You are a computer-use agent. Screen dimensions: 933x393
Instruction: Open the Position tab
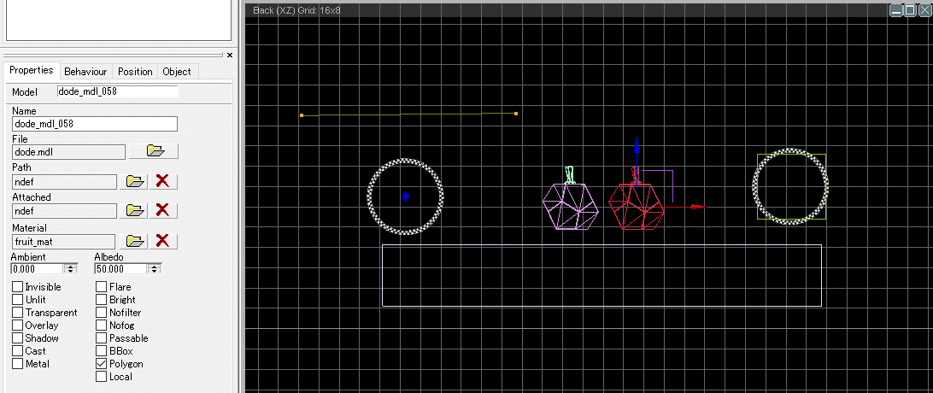[135, 72]
